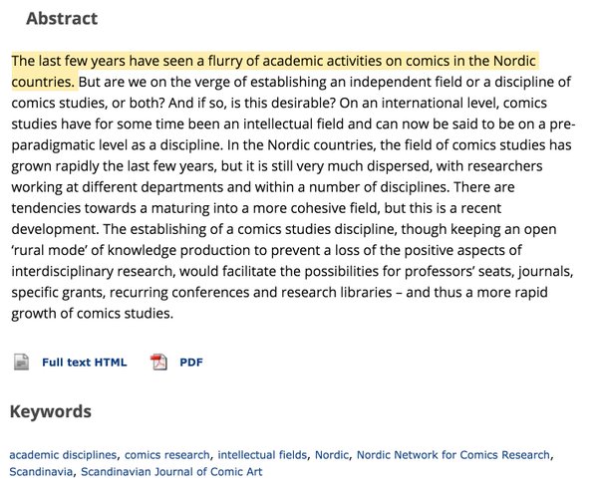The width and height of the screenshot is (598, 489).
Task: Click the HTML document icon
Action: coord(21,362)
